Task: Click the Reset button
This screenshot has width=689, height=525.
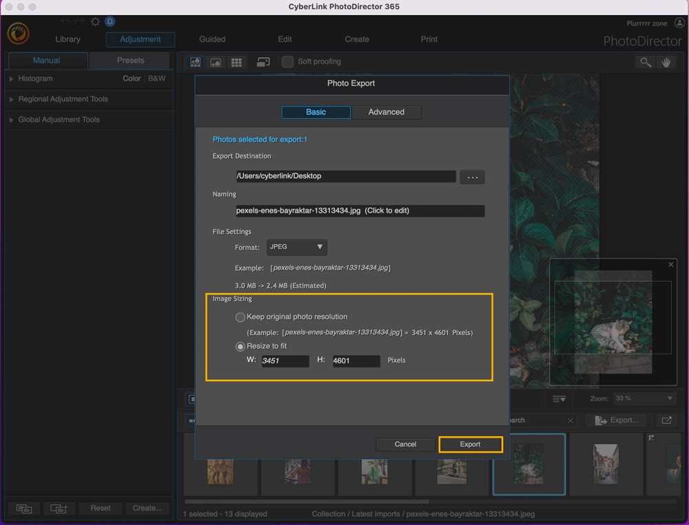Action: point(101,508)
